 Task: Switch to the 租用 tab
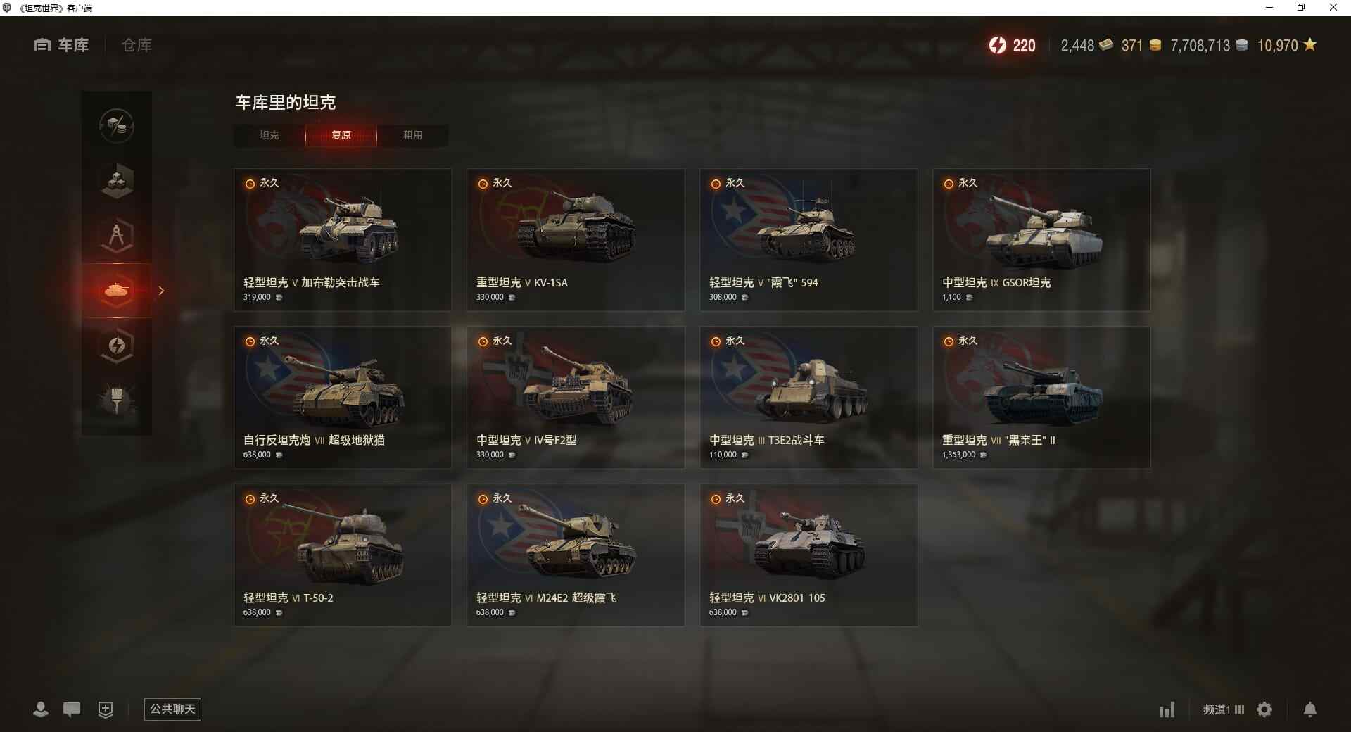coord(413,135)
